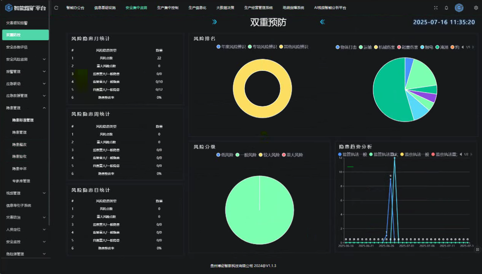Click the 智能煤矿平台 logo
482x274 pixels.
(x=26, y=8)
